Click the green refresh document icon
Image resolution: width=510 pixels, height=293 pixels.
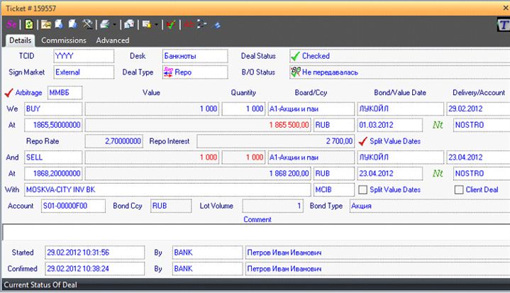click(29, 24)
